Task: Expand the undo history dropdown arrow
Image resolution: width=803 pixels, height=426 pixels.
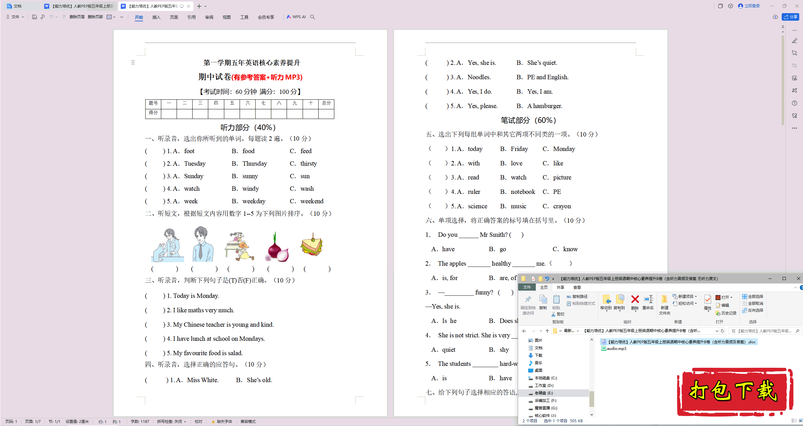Action: 56,17
